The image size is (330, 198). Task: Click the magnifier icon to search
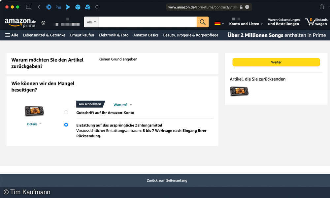pos(203,22)
